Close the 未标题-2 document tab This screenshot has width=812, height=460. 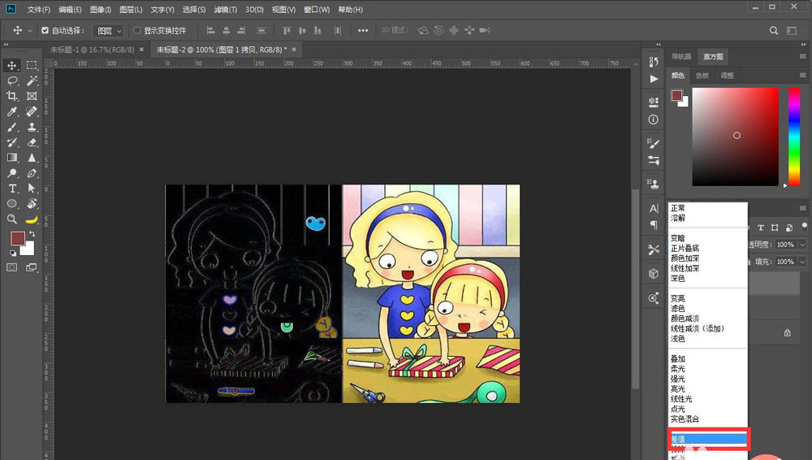[294, 50]
